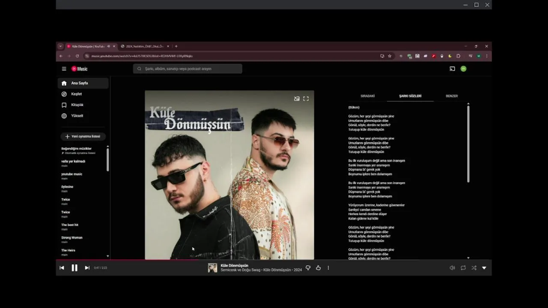The height and width of the screenshot is (308, 548).
Task: Click the playlist sidebar scrollbar thumb
Action: point(107,160)
